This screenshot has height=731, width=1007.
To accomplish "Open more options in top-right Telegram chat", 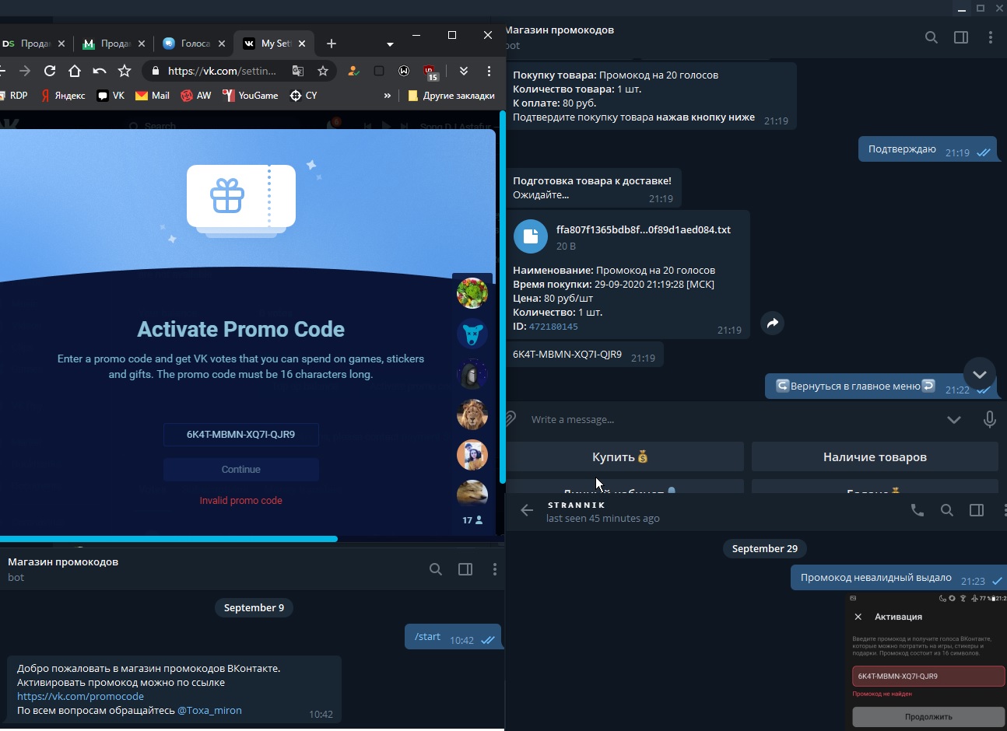I will [991, 37].
